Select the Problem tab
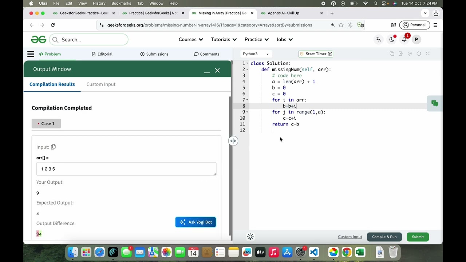 [50, 54]
